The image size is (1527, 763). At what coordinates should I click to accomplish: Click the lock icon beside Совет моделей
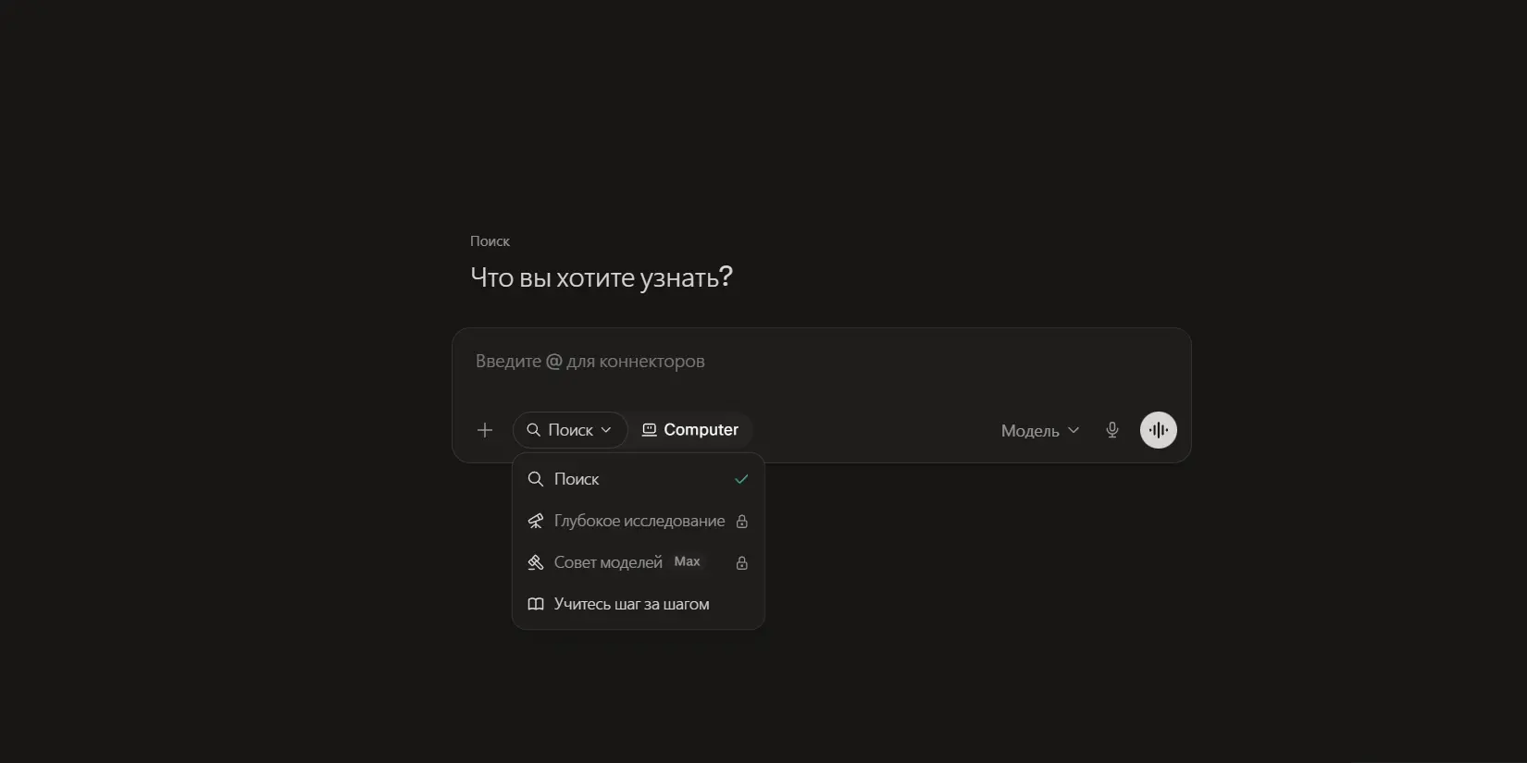[742, 563]
